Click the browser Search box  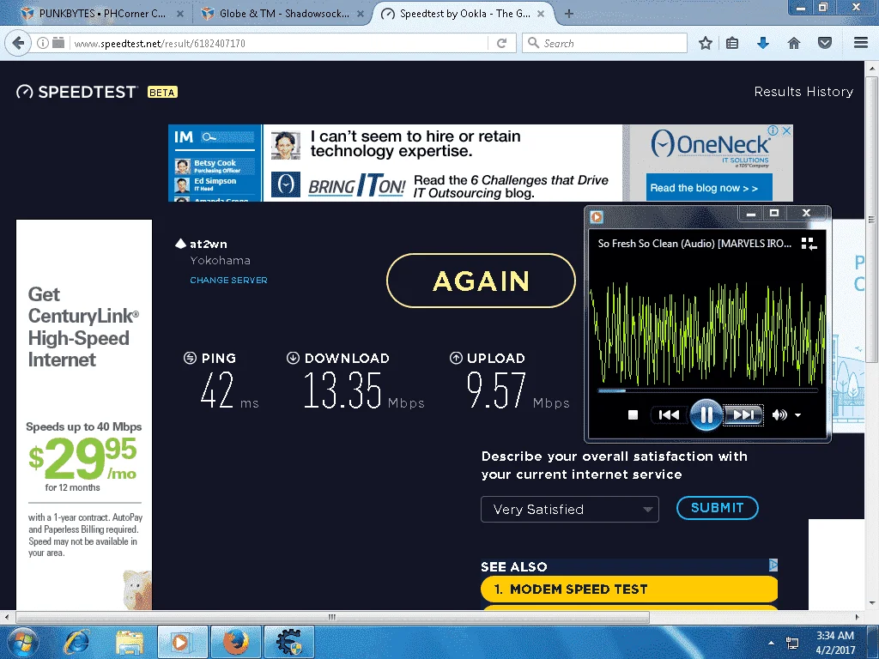point(604,43)
